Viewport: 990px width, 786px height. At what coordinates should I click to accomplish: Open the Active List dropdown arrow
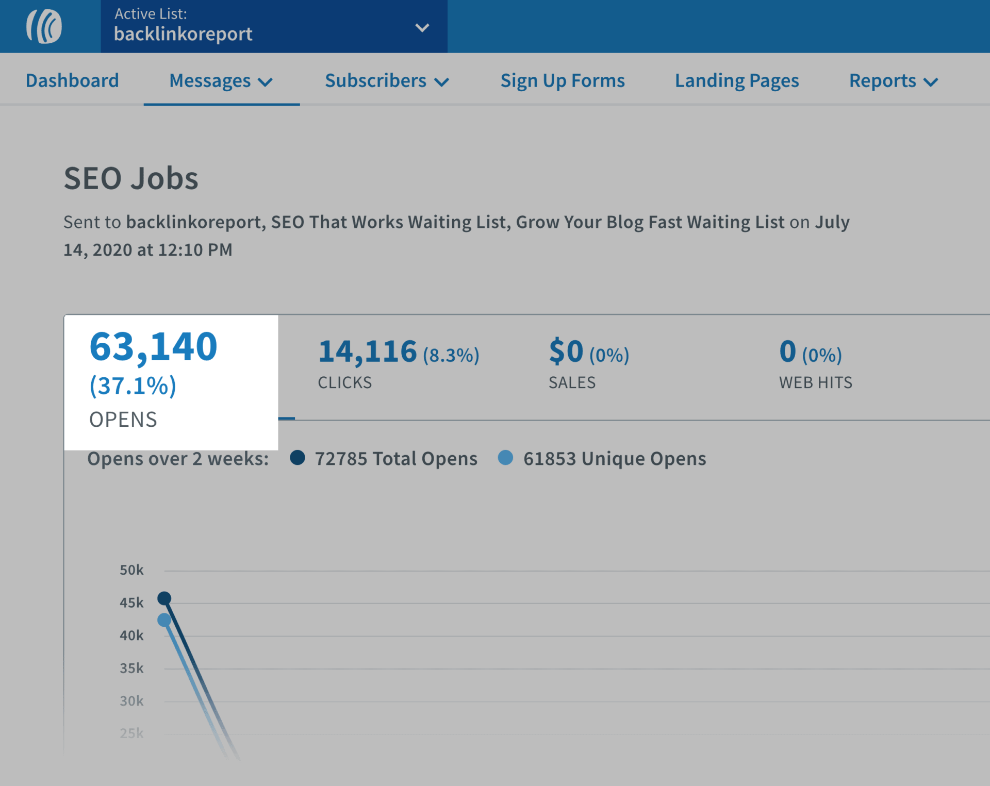coord(422,27)
